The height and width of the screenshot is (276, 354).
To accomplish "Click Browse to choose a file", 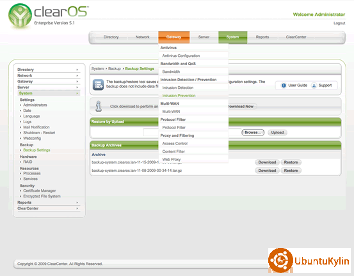I will tap(253, 132).
